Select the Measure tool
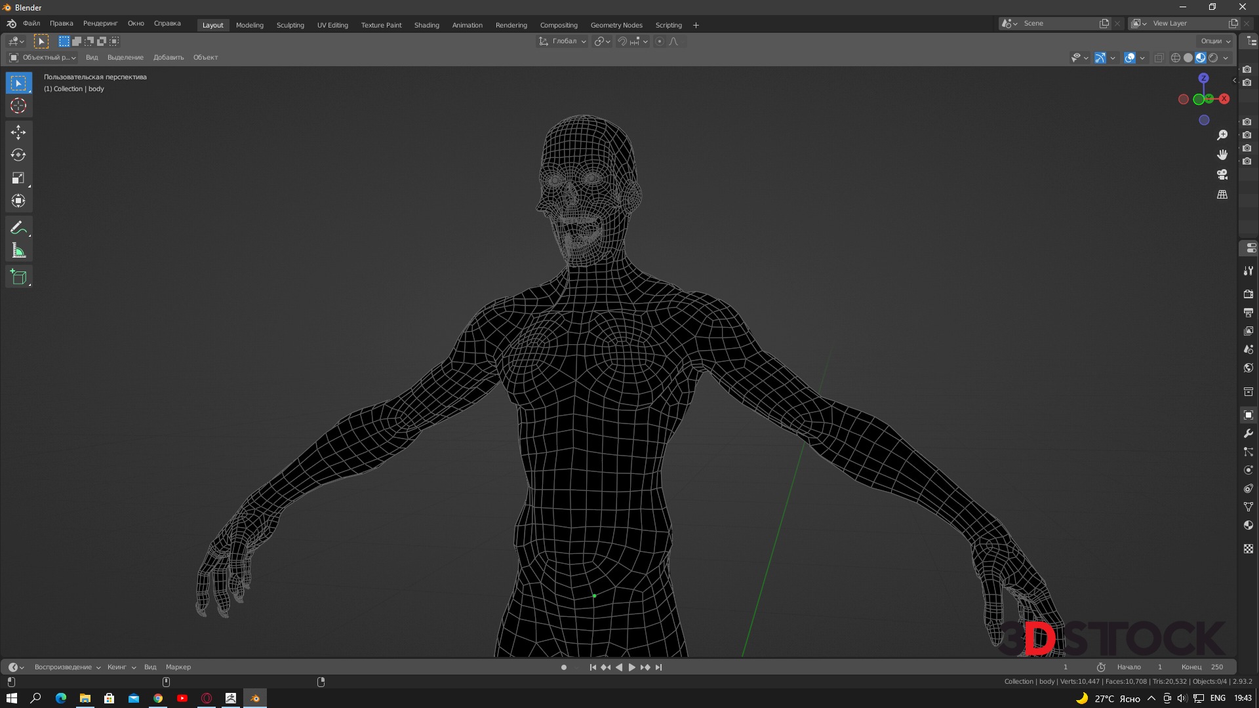The width and height of the screenshot is (1259, 708). [18, 250]
